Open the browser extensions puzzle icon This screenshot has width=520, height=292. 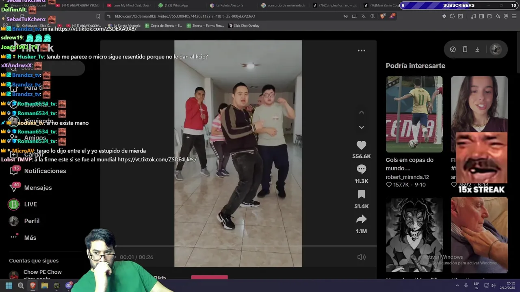pos(452,16)
